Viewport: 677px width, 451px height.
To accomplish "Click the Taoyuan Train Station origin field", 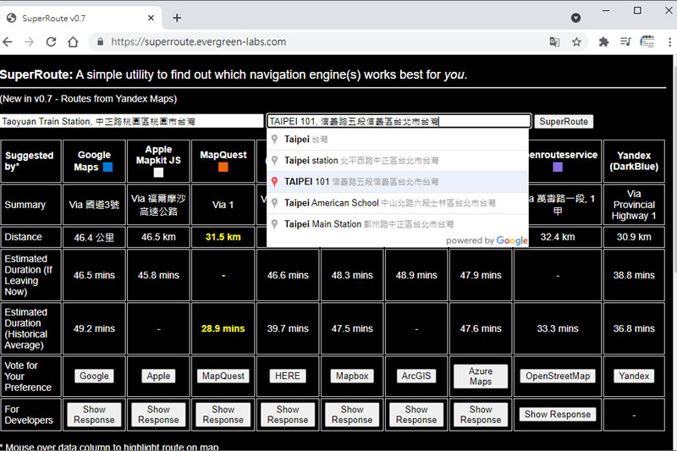I will [132, 121].
